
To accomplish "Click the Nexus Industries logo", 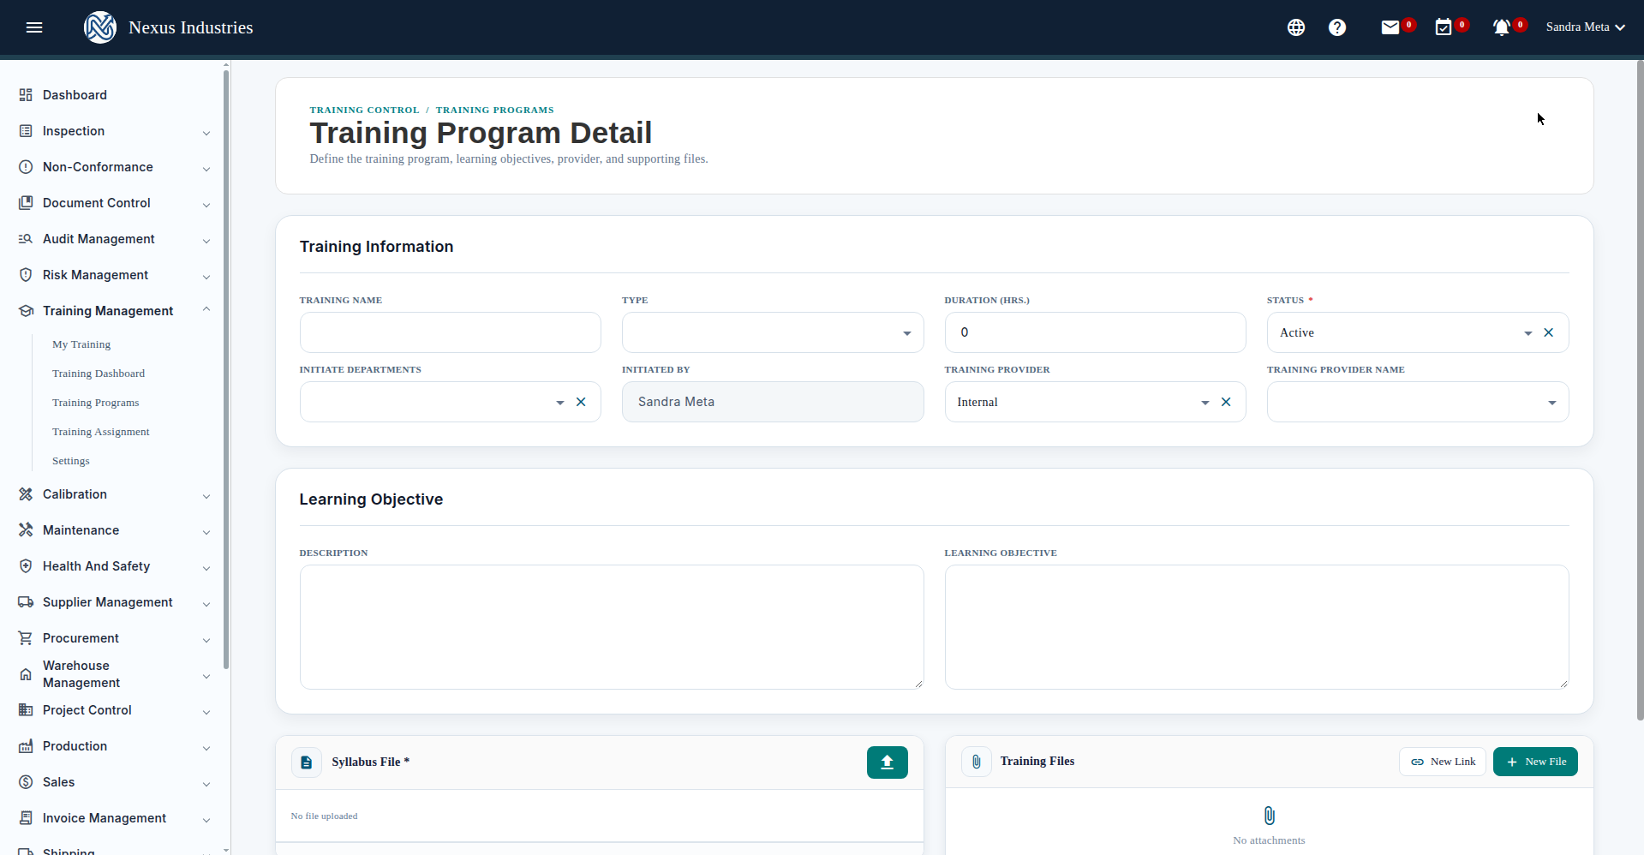I will pos(100,27).
